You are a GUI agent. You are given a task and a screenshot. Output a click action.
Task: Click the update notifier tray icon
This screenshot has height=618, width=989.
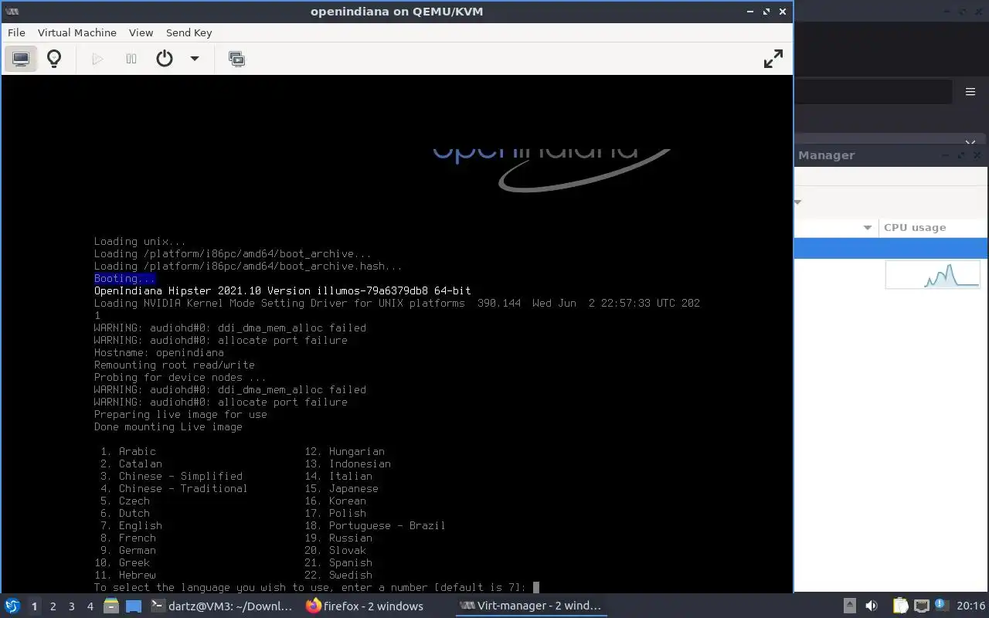click(941, 606)
